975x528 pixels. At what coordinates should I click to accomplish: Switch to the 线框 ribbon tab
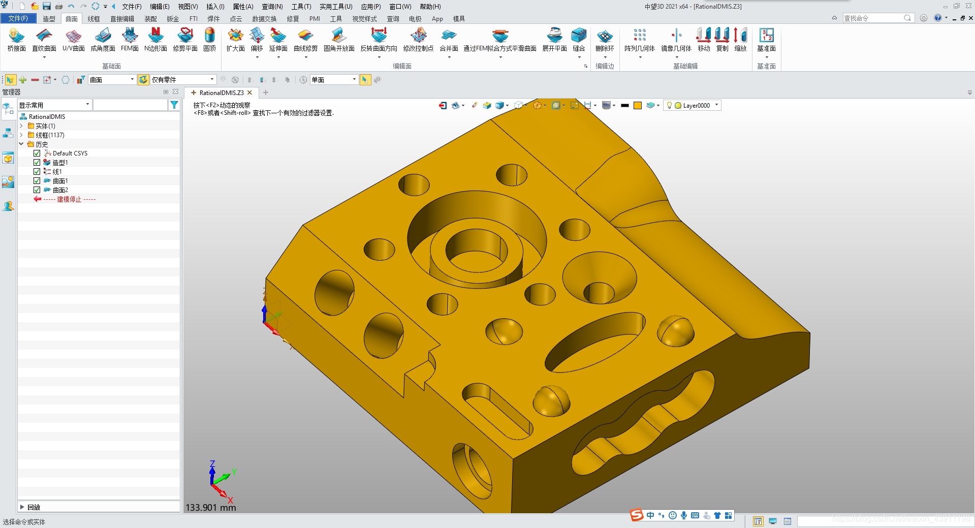tap(93, 19)
